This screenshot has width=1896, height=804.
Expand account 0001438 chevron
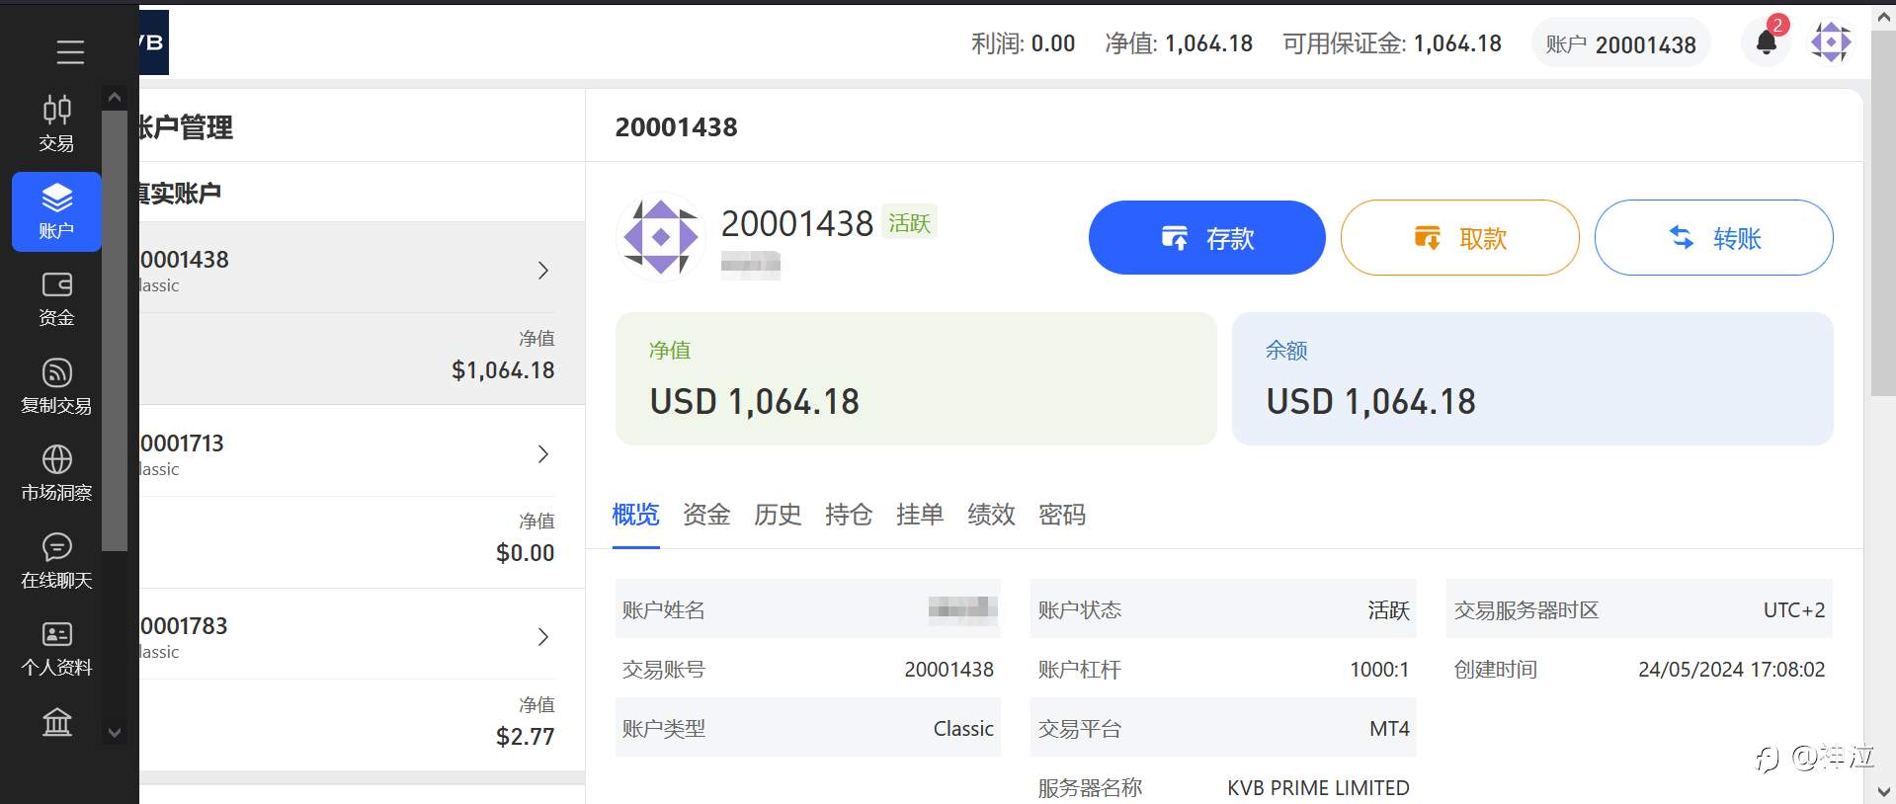pos(542,271)
